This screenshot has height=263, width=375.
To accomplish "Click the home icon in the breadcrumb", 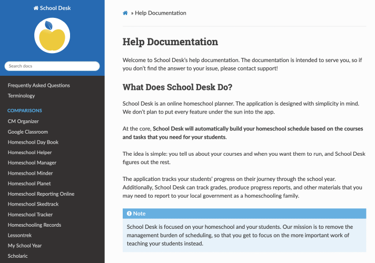I will [125, 13].
